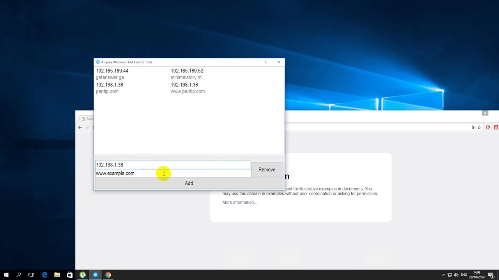
Task: Switch to Ampare Host Control Tools taskbar icon
Action: click(x=96, y=275)
